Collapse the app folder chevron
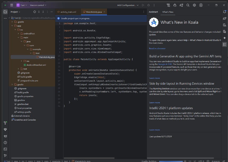The image size is (228, 162). (x=12, y=26)
